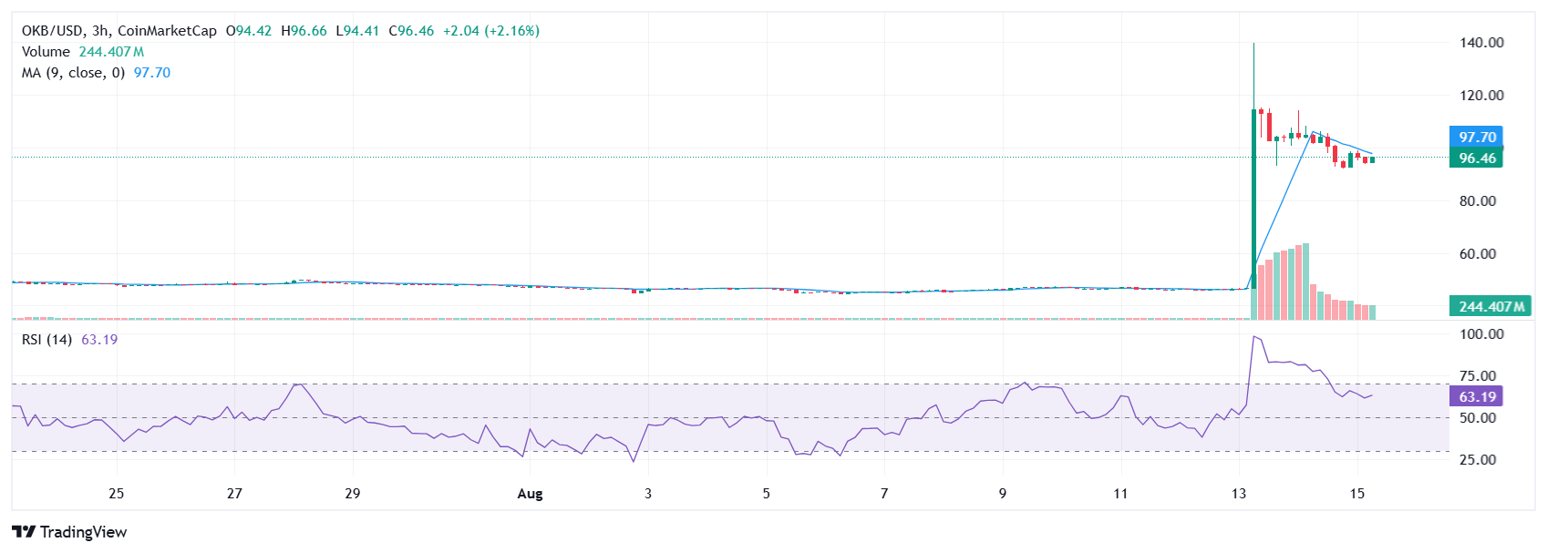Click the 140.00 price axis label

coord(1481,43)
